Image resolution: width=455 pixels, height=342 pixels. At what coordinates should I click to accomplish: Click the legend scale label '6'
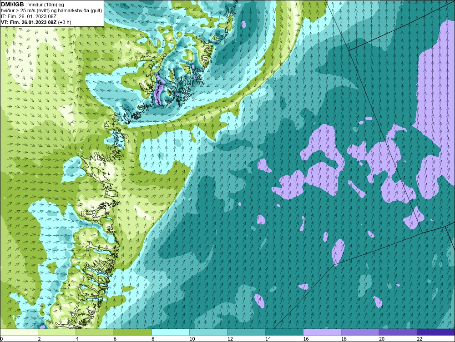click(x=115, y=339)
